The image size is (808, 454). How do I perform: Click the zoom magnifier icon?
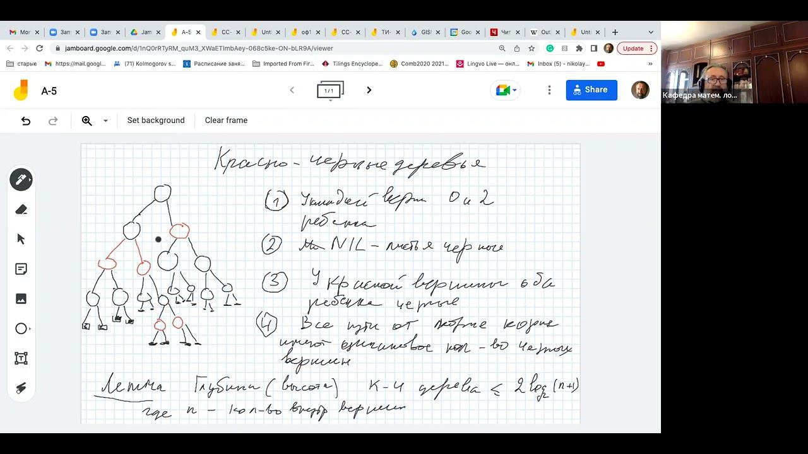[x=87, y=120]
